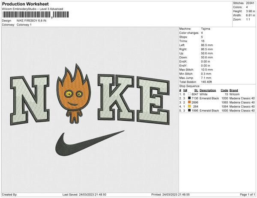Screen dimensions: 257x198
Task: Click the Total Bobbin value 145.40ft
Action: (206, 82)
